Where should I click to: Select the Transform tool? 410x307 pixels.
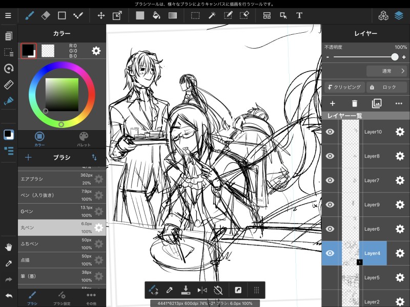click(x=117, y=15)
